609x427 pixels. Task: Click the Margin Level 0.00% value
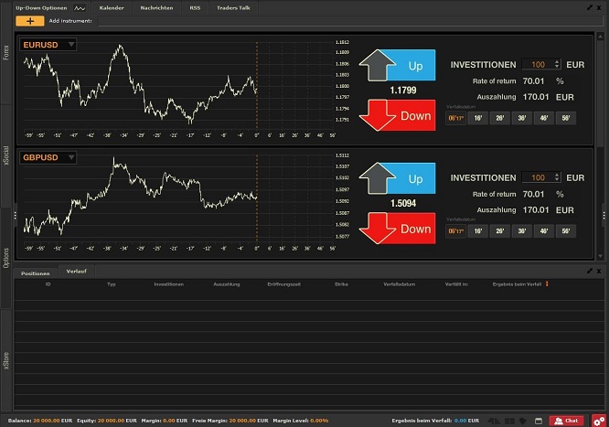click(319, 421)
